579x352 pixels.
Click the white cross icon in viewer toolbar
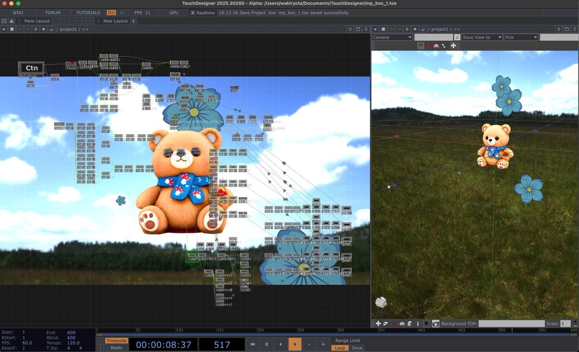pos(453,46)
